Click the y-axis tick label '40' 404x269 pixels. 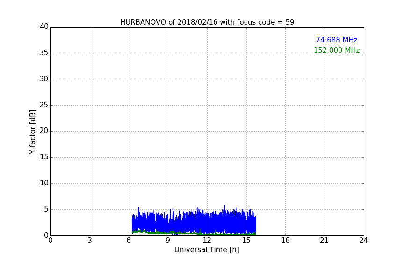(x=44, y=27)
